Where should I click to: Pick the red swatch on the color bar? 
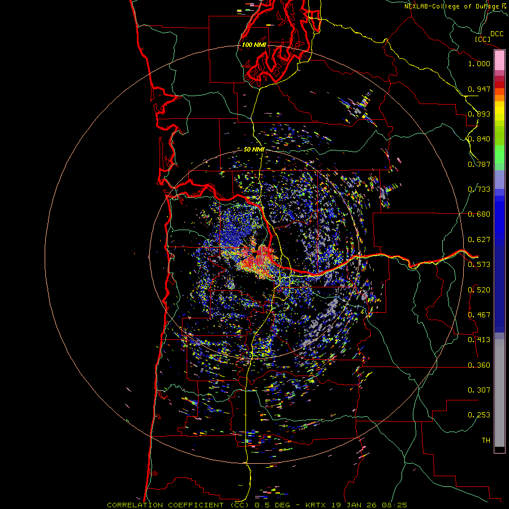(499, 85)
